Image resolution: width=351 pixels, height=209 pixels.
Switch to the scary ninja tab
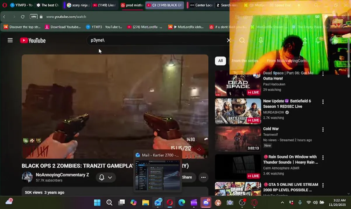click(78, 5)
